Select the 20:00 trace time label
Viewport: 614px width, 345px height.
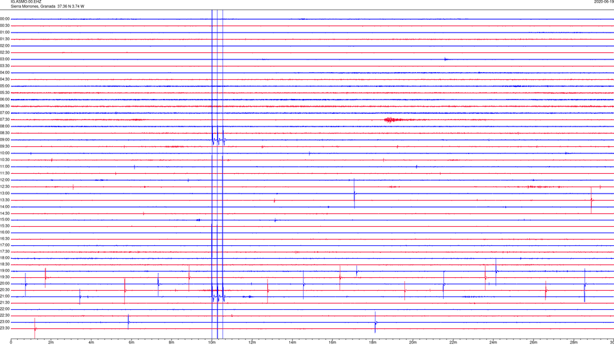point(4,284)
